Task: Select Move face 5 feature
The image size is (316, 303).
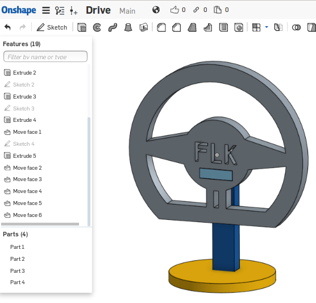Action: tap(23, 203)
